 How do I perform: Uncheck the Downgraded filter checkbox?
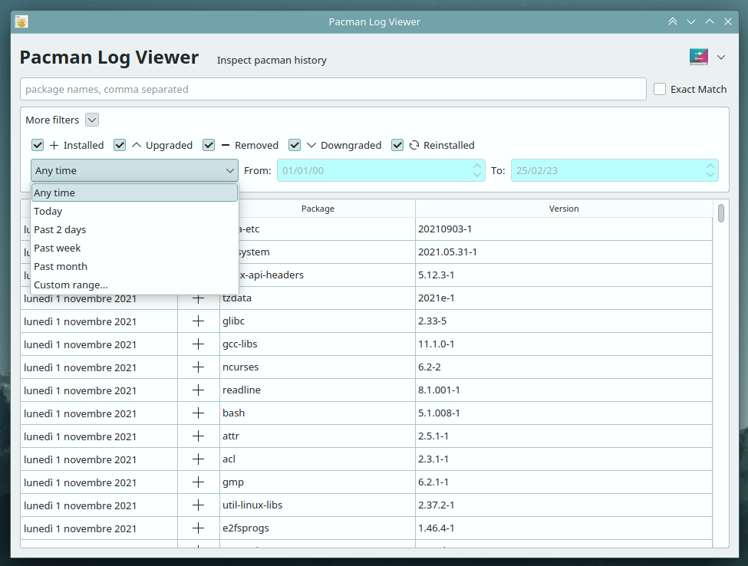[x=295, y=145]
